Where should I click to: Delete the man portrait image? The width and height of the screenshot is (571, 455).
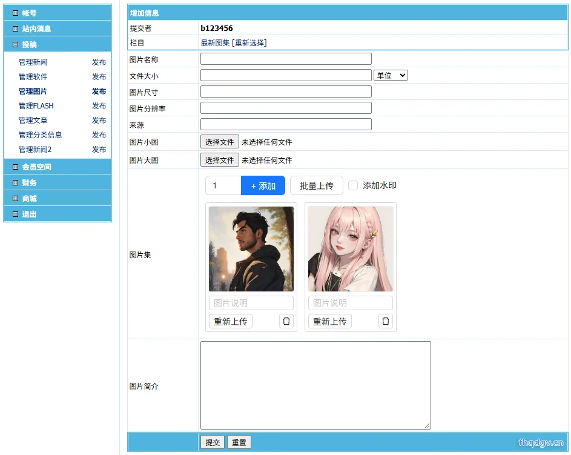pos(286,321)
